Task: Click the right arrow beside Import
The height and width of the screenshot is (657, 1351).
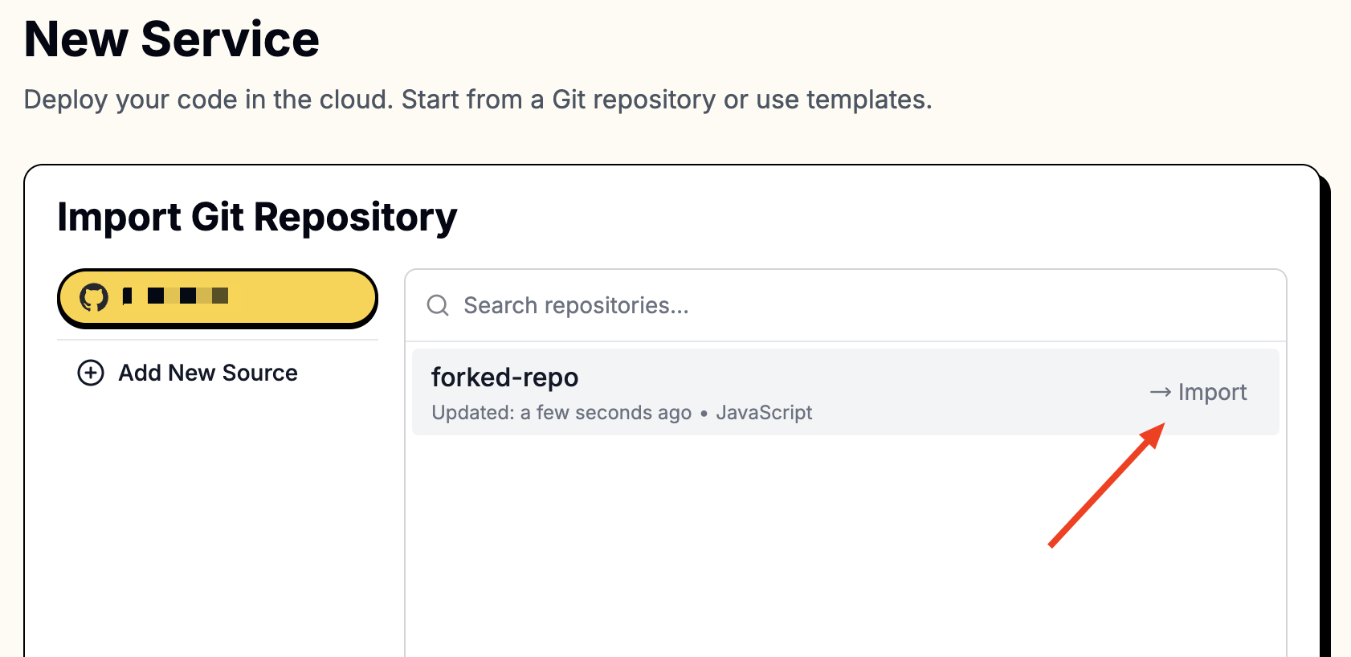Action: (1160, 392)
